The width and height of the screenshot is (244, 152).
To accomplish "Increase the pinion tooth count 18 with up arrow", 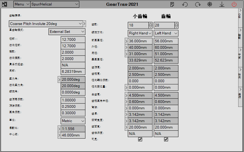I will (150, 24).
